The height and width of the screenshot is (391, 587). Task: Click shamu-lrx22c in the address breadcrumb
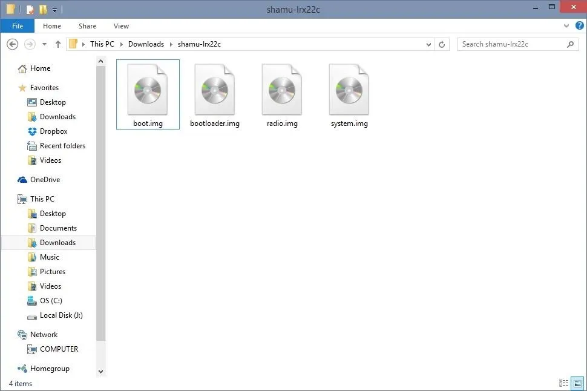pyautogui.click(x=199, y=44)
